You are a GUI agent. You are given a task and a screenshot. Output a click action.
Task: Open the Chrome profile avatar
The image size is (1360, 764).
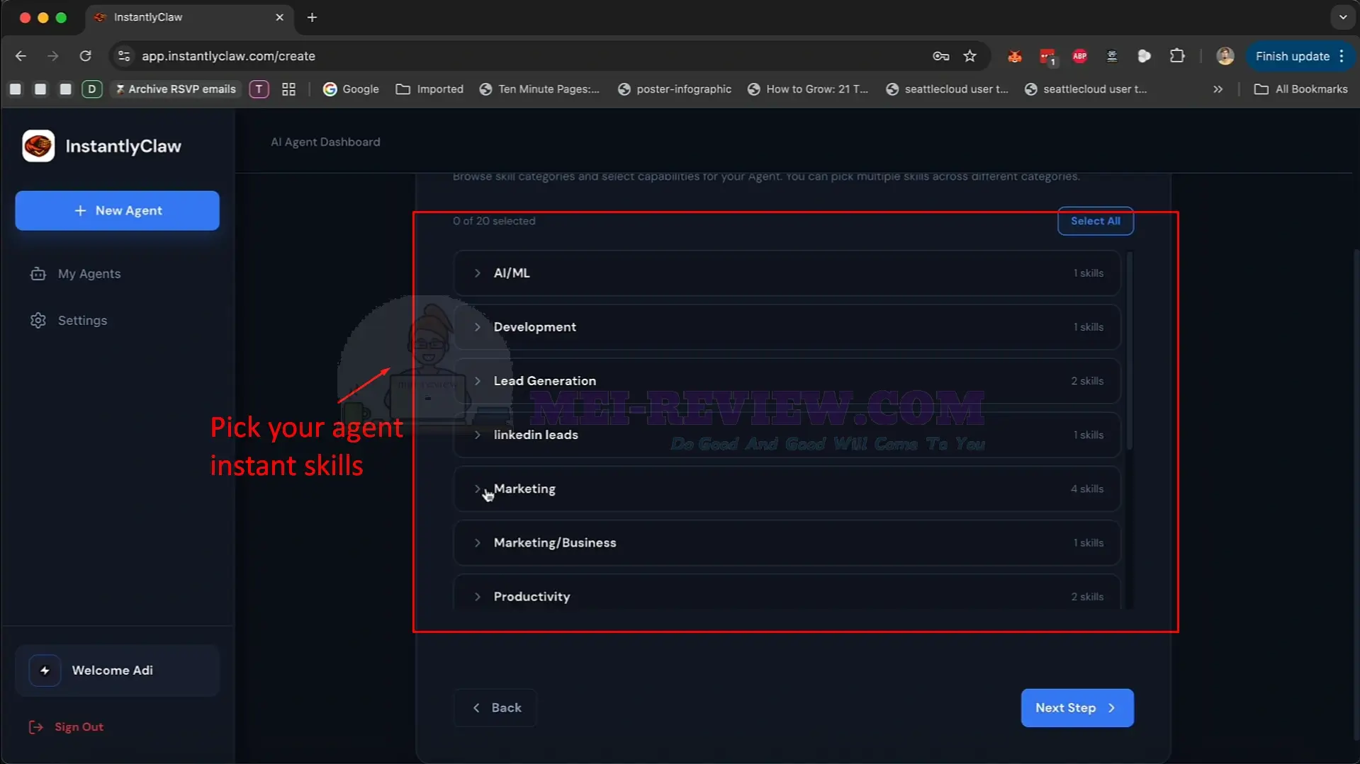click(x=1225, y=56)
